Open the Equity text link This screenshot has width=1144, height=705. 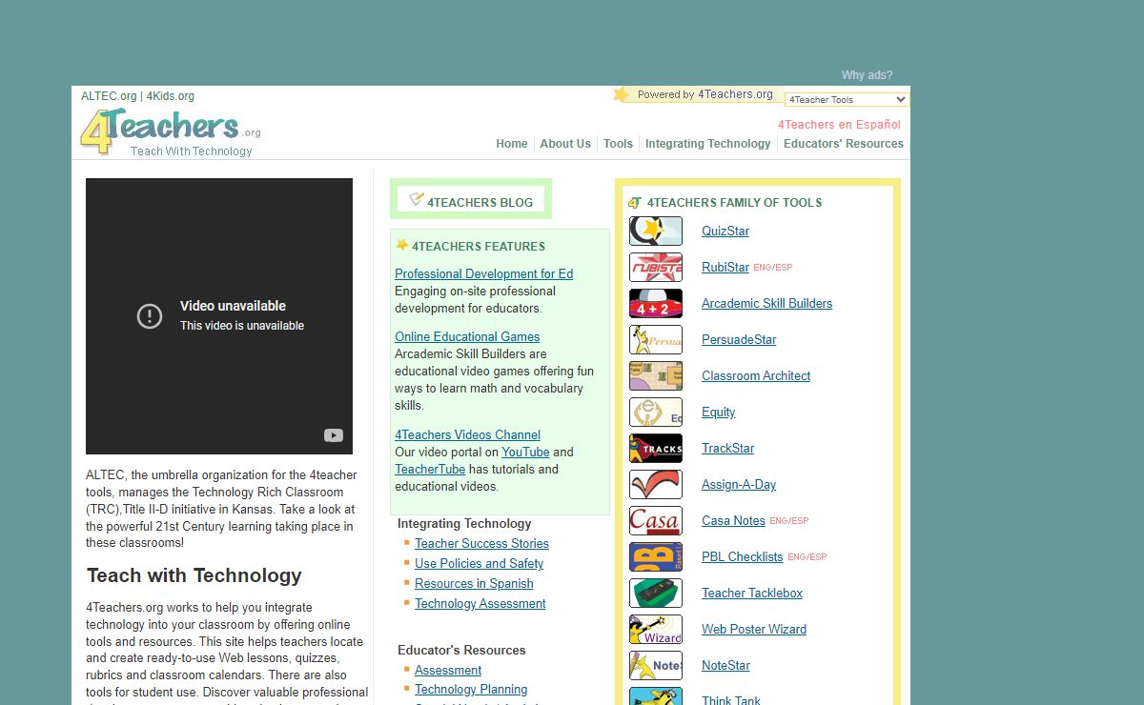(719, 412)
